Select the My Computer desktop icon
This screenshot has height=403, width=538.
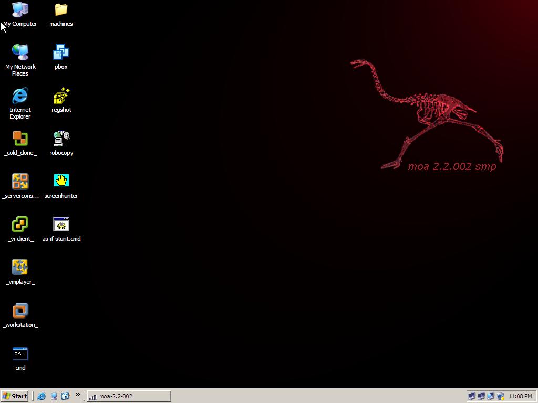tap(20, 10)
